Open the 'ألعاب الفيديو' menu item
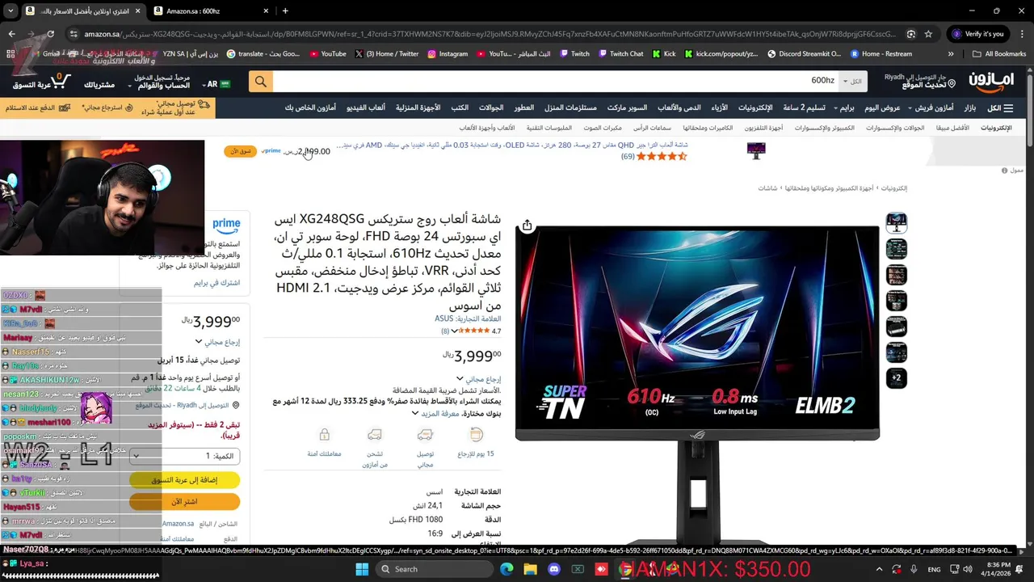 pyautogui.click(x=366, y=108)
